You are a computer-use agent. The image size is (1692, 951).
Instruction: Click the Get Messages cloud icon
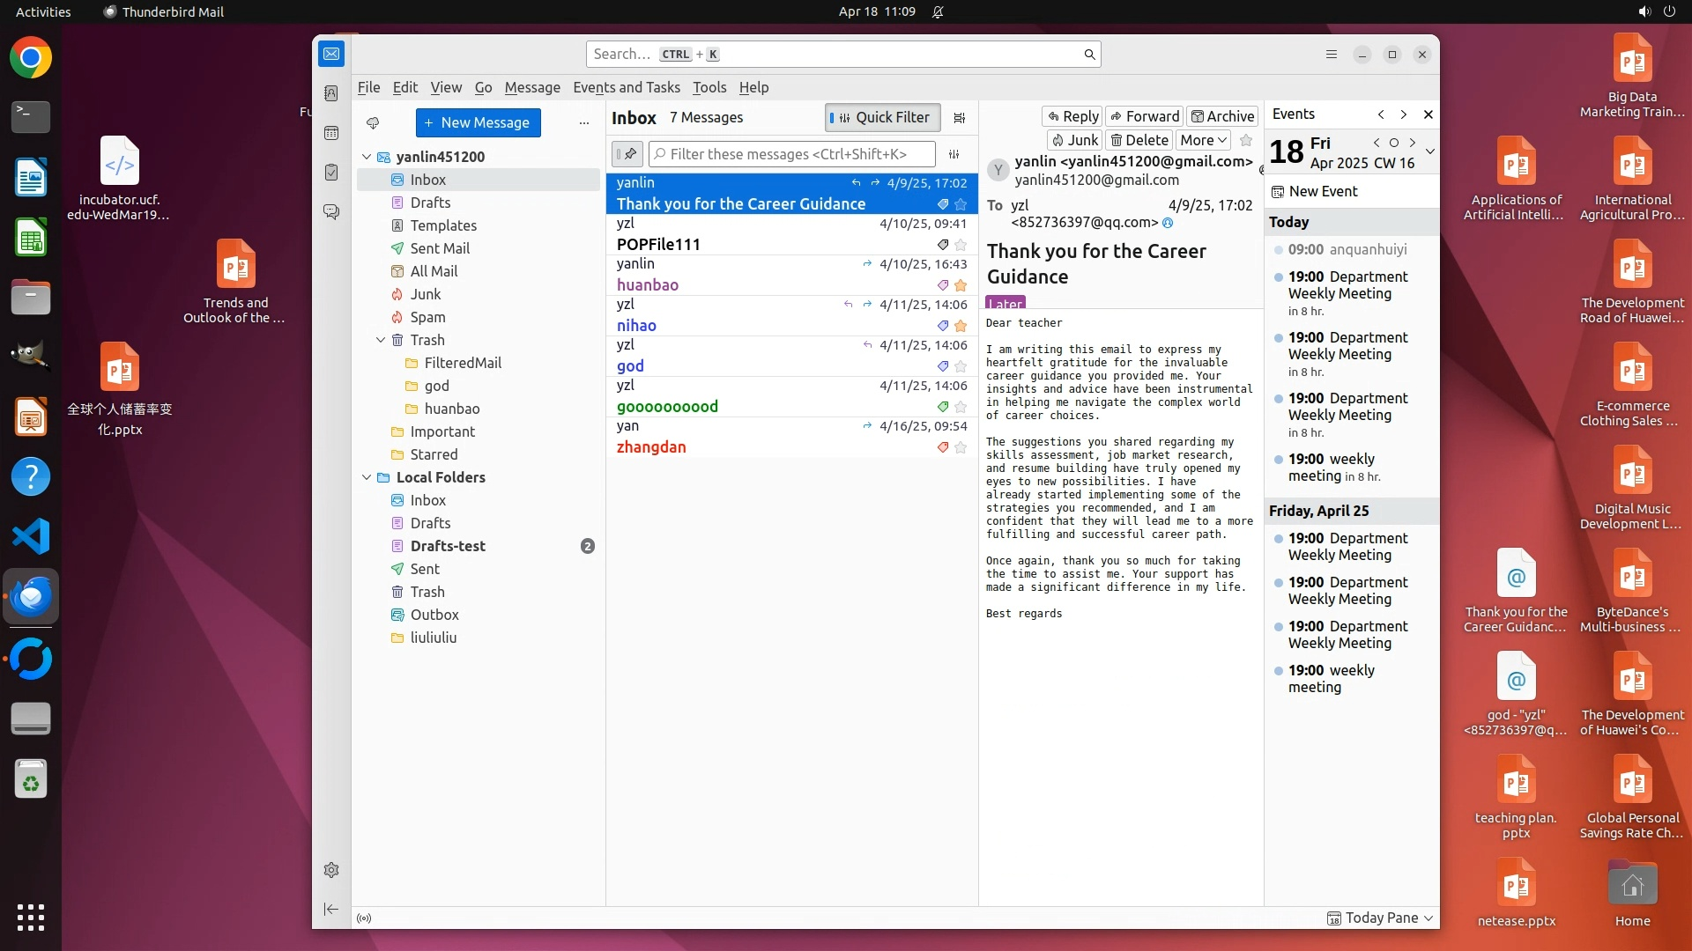[x=373, y=122]
